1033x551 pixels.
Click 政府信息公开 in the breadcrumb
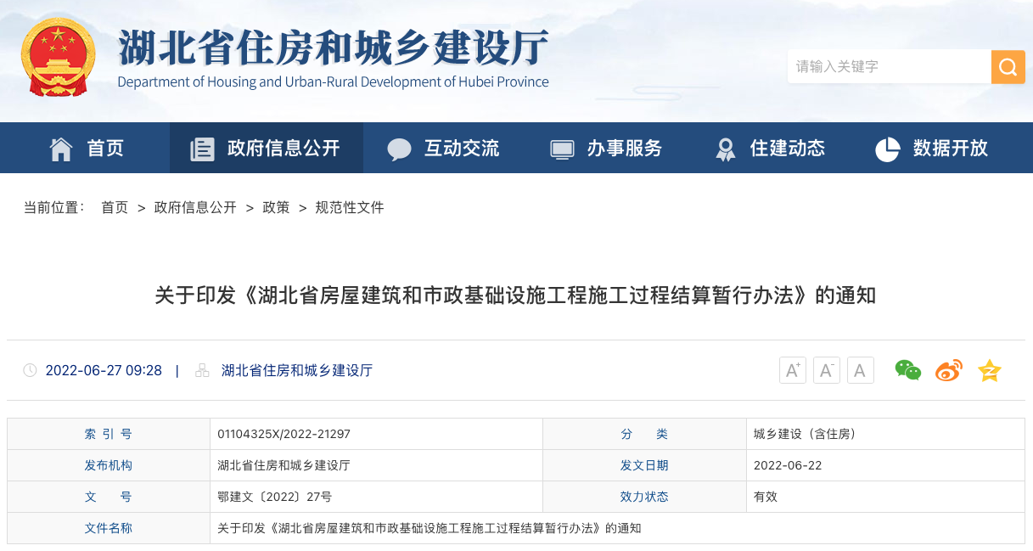point(195,207)
